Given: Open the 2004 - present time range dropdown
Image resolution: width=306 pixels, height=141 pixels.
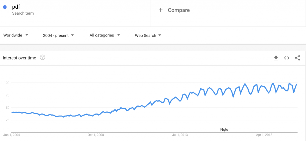Looking at the screenshot, I should (x=58, y=36).
